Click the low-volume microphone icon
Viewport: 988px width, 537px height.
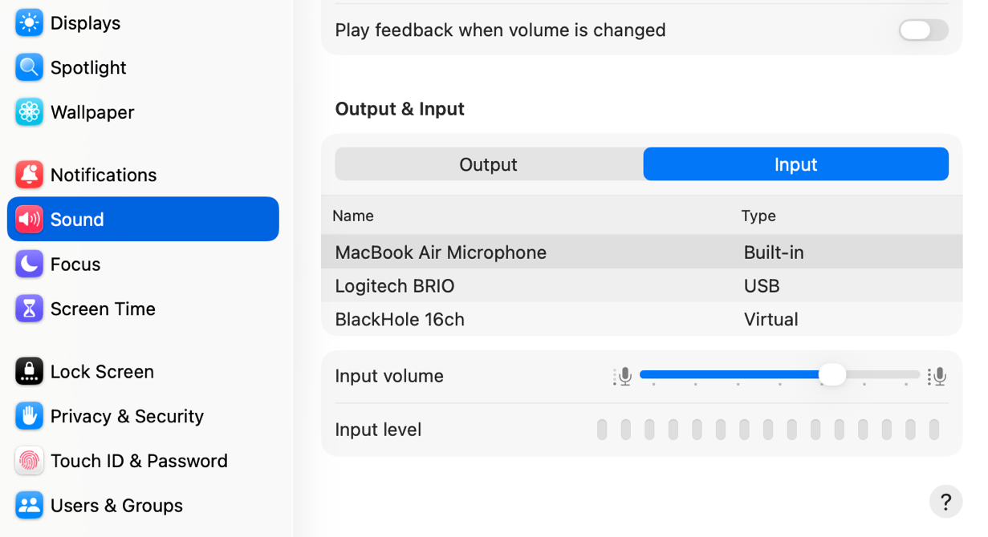pos(622,375)
